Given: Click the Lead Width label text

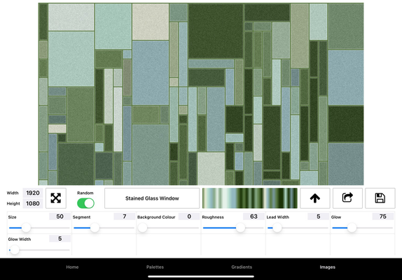Looking at the screenshot, I should (x=277, y=217).
